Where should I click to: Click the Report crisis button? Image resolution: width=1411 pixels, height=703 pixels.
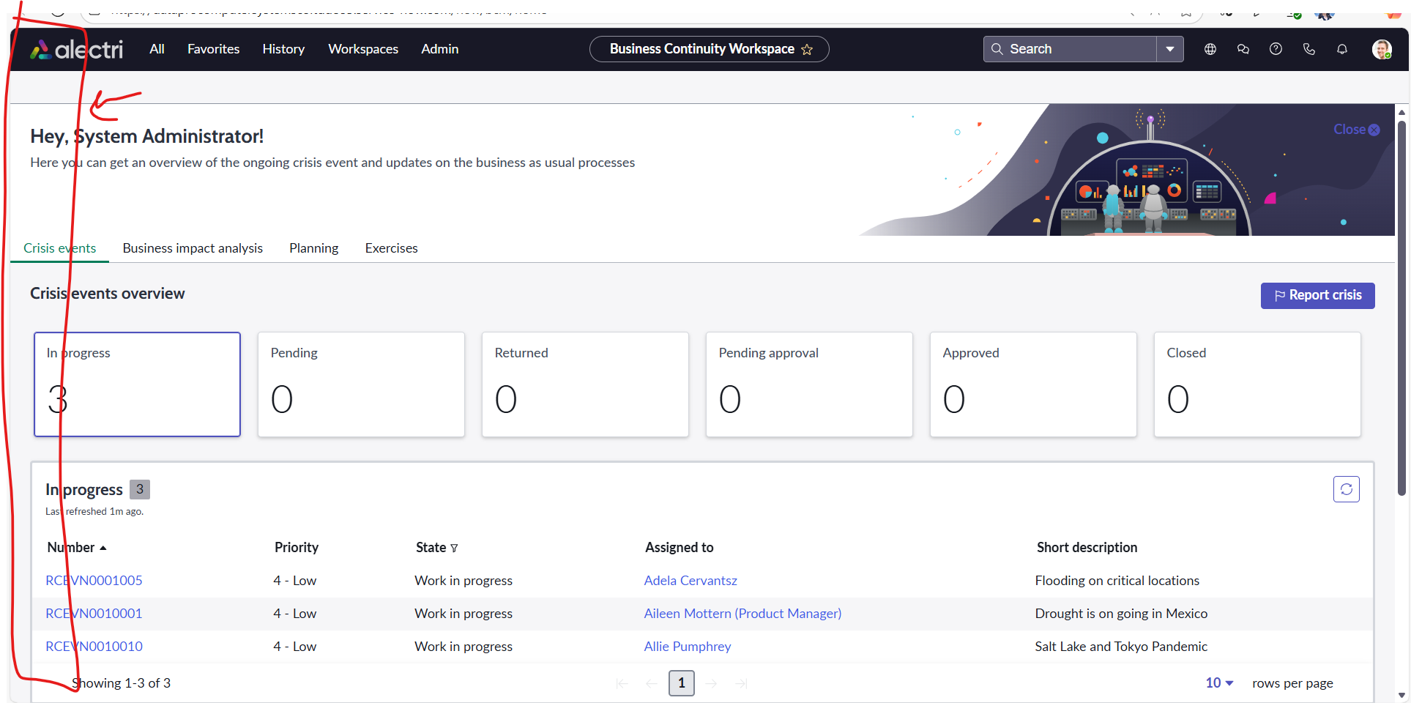tap(1317, 295)
